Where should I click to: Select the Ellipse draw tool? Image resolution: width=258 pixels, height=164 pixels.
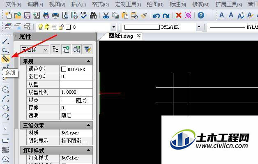click(5, 107)
